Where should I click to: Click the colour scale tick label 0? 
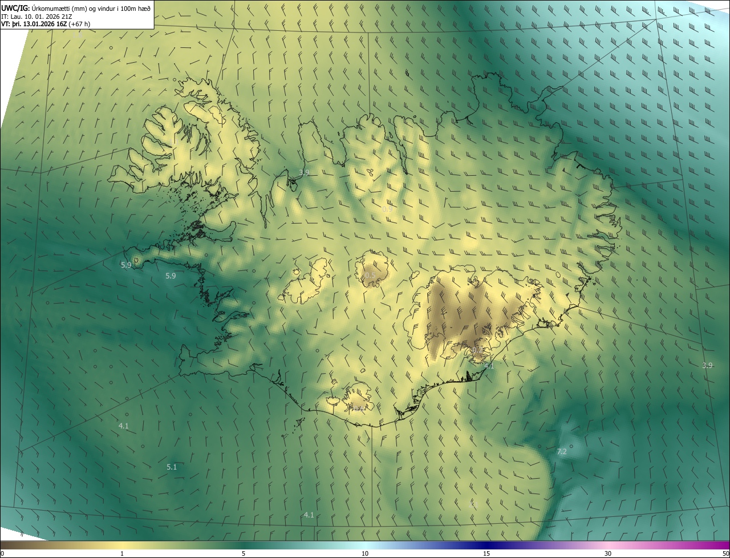[x=2, y=553]
